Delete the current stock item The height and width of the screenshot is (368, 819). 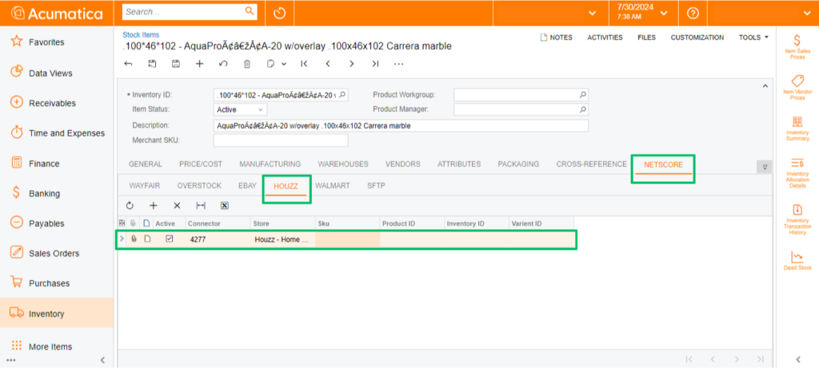(247, 64)
